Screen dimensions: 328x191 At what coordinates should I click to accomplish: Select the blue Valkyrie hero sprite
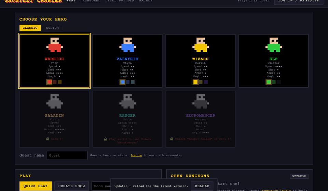tap(127, 45)
